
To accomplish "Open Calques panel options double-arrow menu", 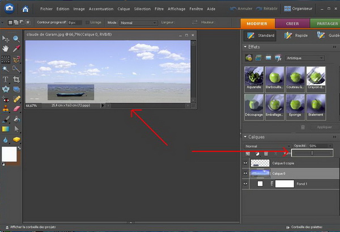I will 334,137.
